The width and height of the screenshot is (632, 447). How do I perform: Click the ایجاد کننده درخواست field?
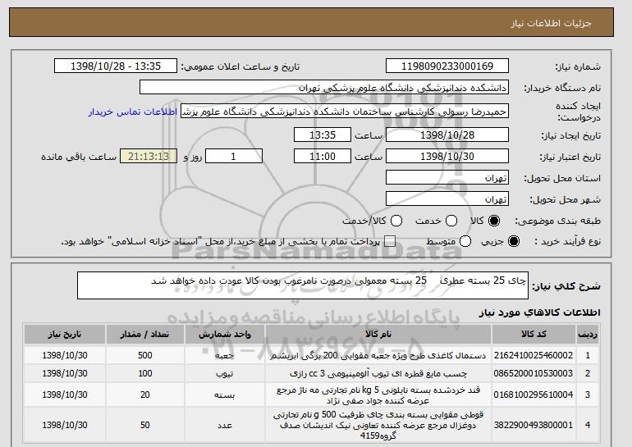tap(345, 112)
